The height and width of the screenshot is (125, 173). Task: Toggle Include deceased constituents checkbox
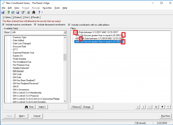pos(35,25)
